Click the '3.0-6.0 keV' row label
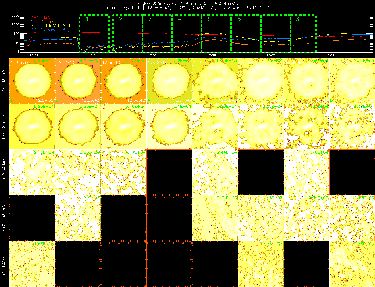Image resolution: width=375 pixels, height=287 pixels. pos(4,81)
